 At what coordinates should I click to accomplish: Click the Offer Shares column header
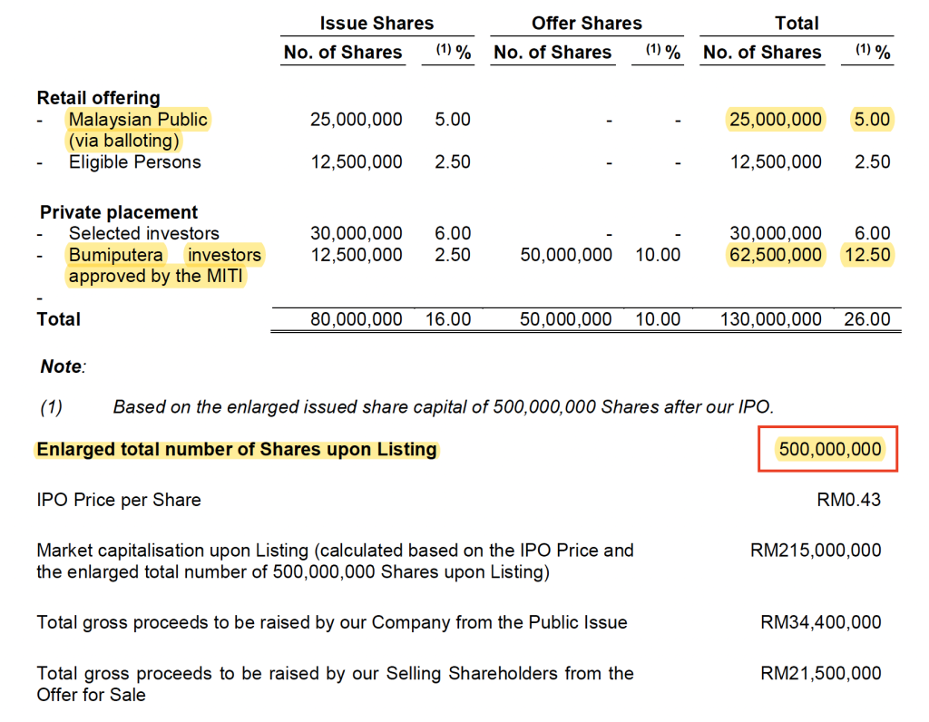point(586,24)
